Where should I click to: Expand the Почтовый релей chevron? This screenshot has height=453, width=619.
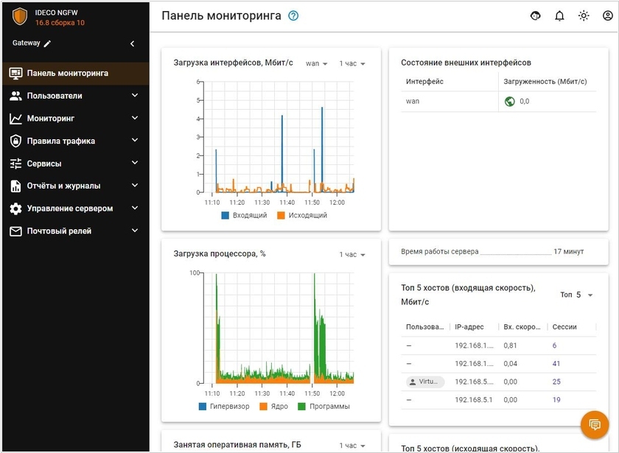[135, 231]
